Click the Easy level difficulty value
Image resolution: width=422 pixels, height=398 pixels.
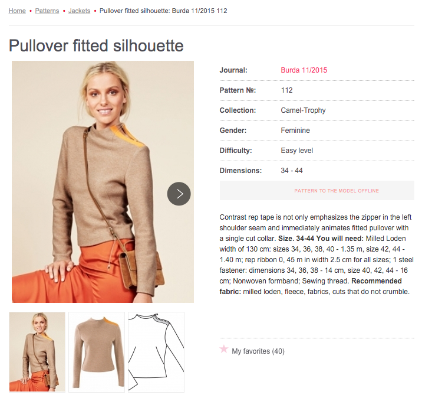[x=297, y=151]
